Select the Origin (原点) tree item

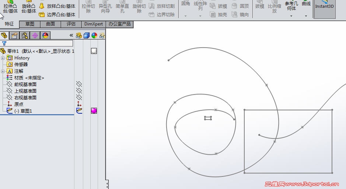click(x=15, y=104)
